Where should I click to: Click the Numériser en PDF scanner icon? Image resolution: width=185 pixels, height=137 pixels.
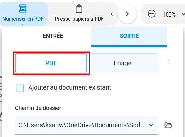tap(23, 9)
